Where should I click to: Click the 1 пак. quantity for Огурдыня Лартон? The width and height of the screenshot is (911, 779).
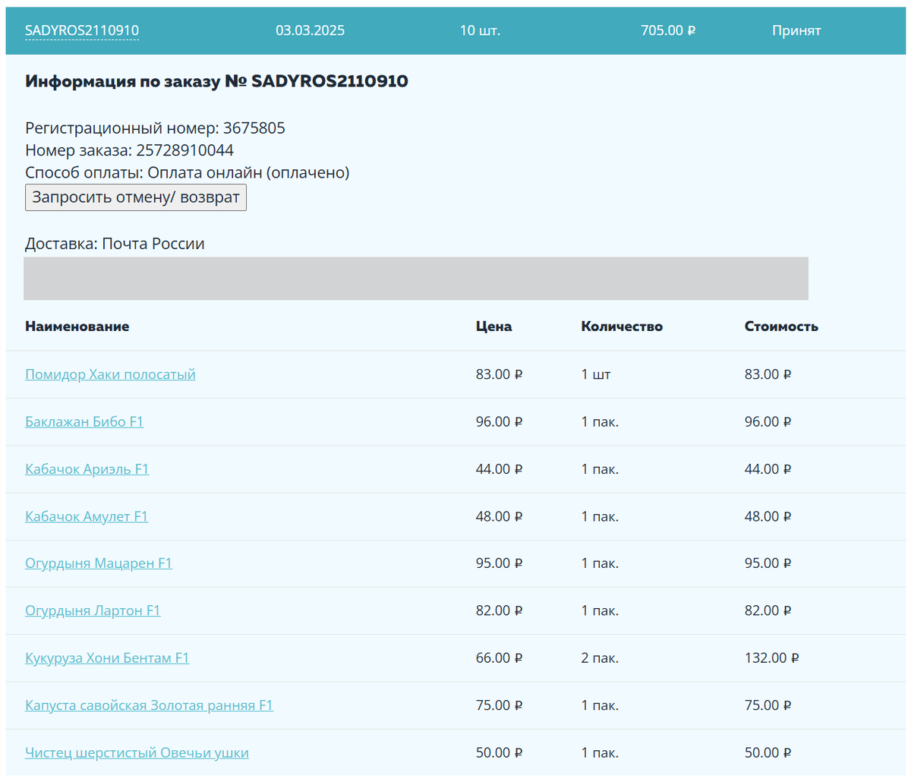pyautogui.click(x=600, y=610)
